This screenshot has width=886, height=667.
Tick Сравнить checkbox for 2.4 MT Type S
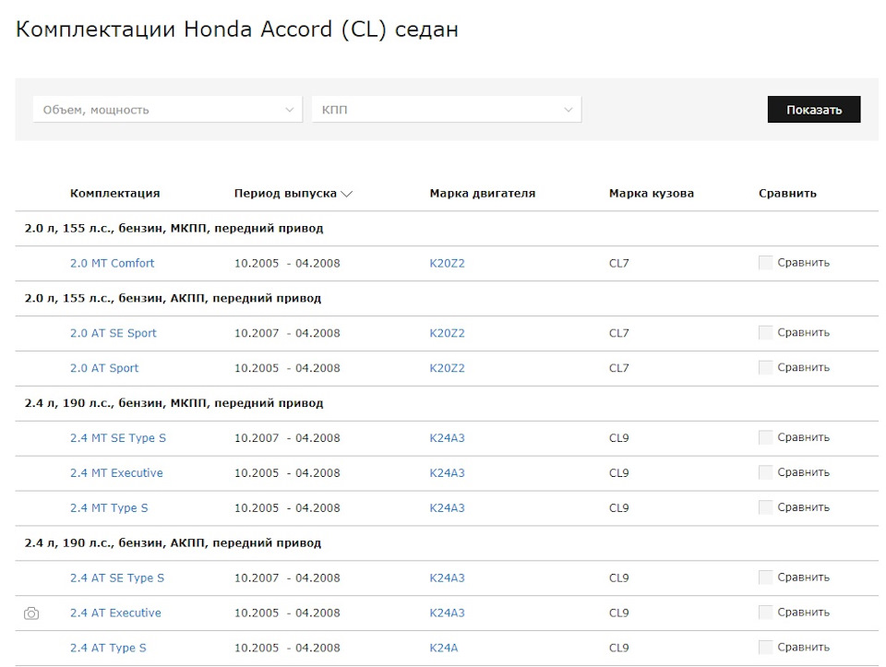[x=765, y=507]
